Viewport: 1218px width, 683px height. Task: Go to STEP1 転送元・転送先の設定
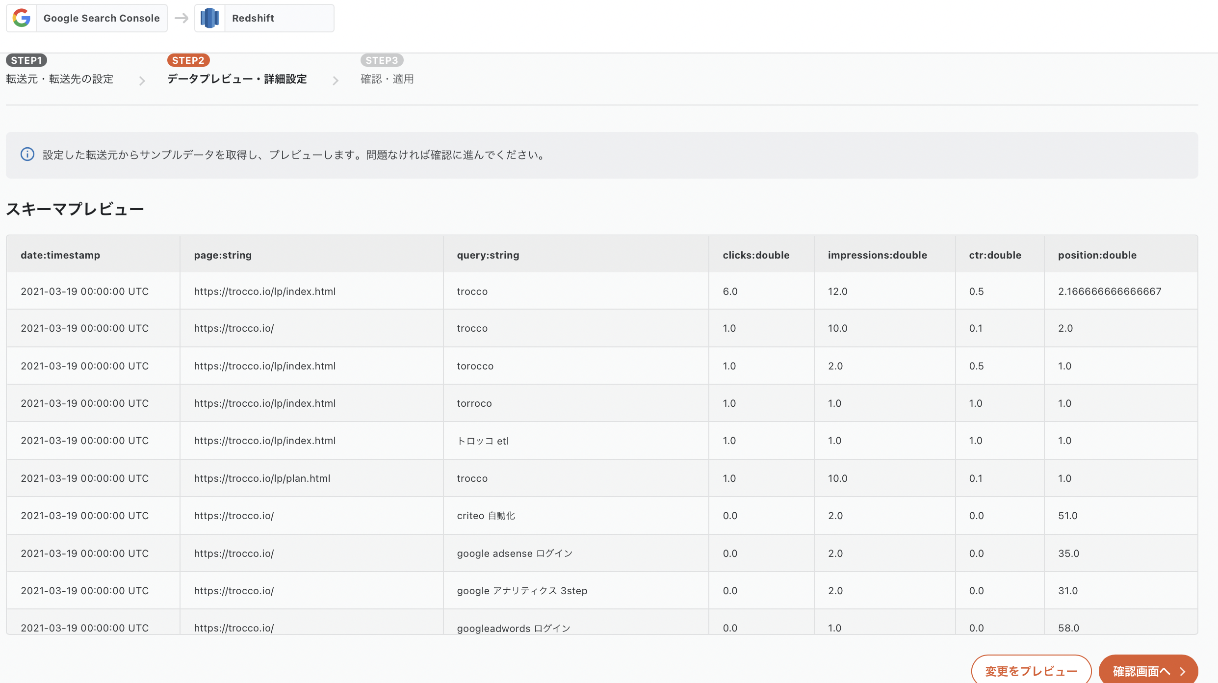pos(60,70)
